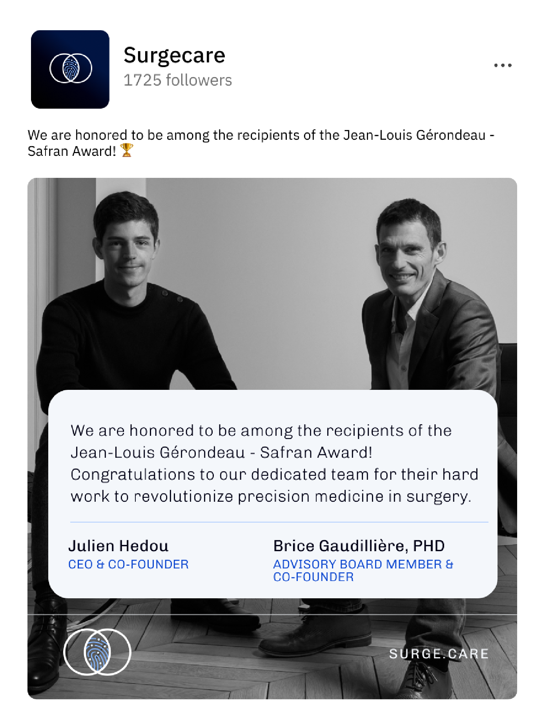Click the 1725 followers count
The width and height of the screenshot is (545, 720).
(x=177, y=80)
